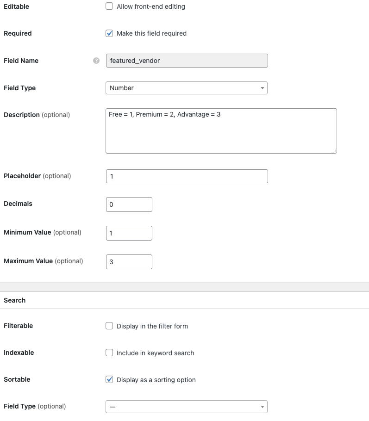Open the Field Type dropdown showing Number
Screen dimensions: 369x421
[x=186, y=88]
